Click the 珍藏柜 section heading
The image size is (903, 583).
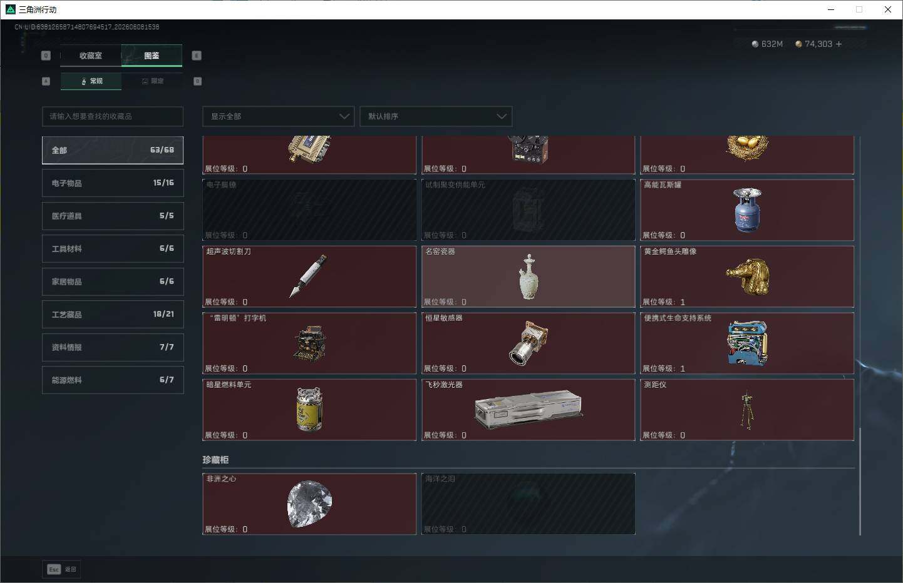pyautogui.click(x=215, y=460)
